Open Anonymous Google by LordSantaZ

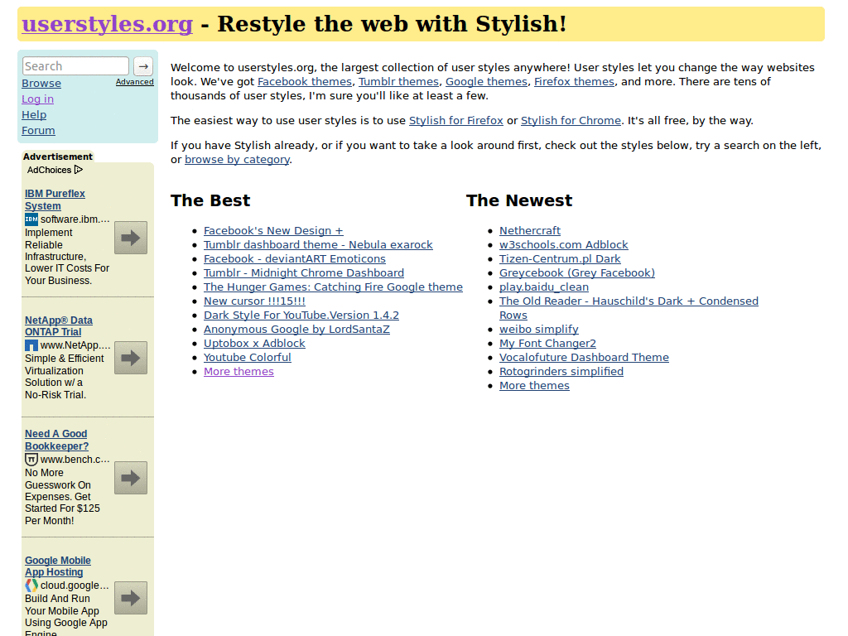click(x=296, y=330)
